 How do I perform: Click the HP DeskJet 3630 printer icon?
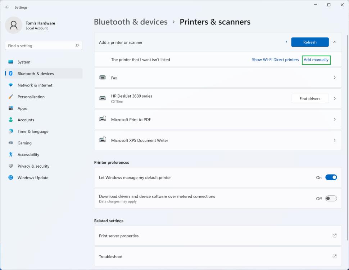point(103,98)
